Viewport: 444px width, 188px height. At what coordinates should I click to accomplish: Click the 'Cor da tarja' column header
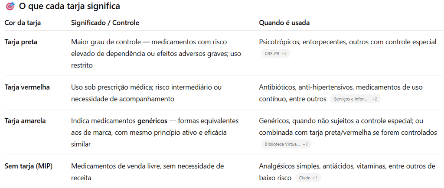pos(23,23)
